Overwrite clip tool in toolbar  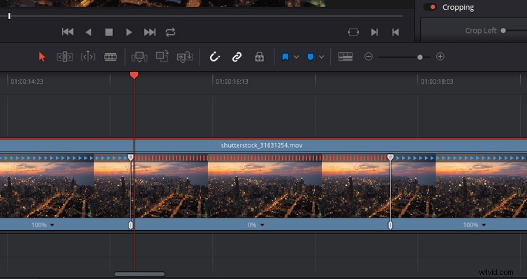[162, 56]
